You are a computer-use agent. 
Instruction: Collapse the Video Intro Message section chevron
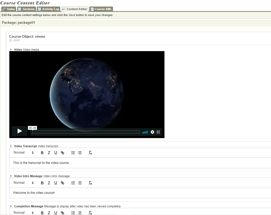coord(11,176)
